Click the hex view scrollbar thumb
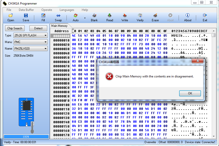219x146 pixels. tap(214, 35)
